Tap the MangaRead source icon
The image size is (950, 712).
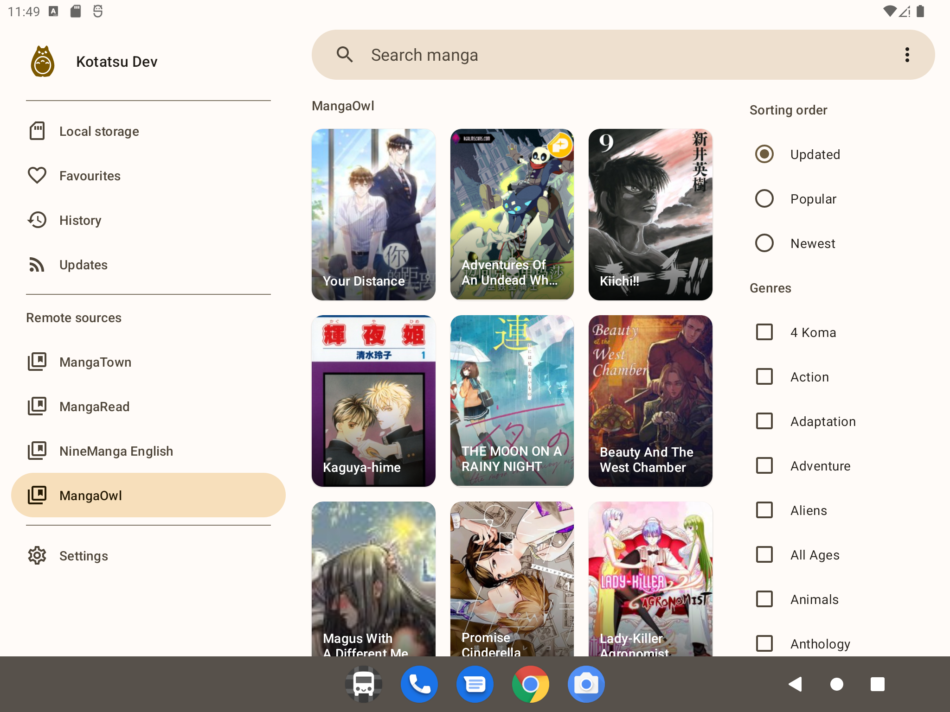37,406
